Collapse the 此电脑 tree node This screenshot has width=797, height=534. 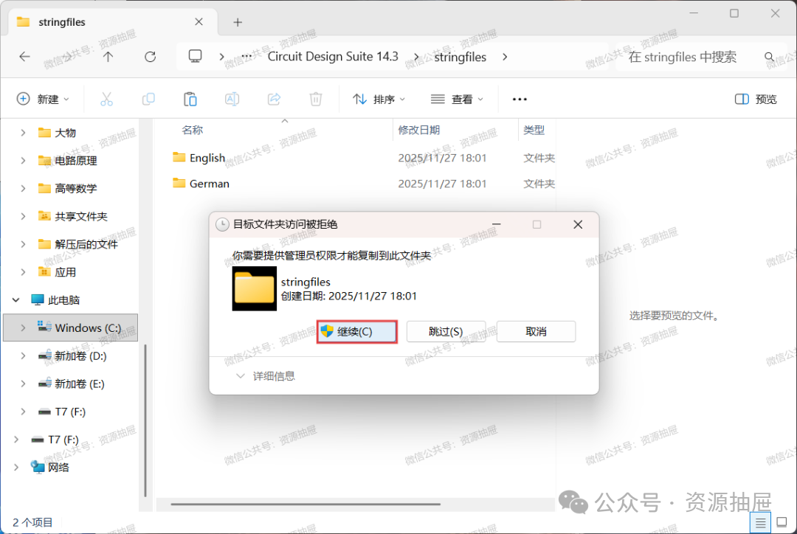[15, 299]
